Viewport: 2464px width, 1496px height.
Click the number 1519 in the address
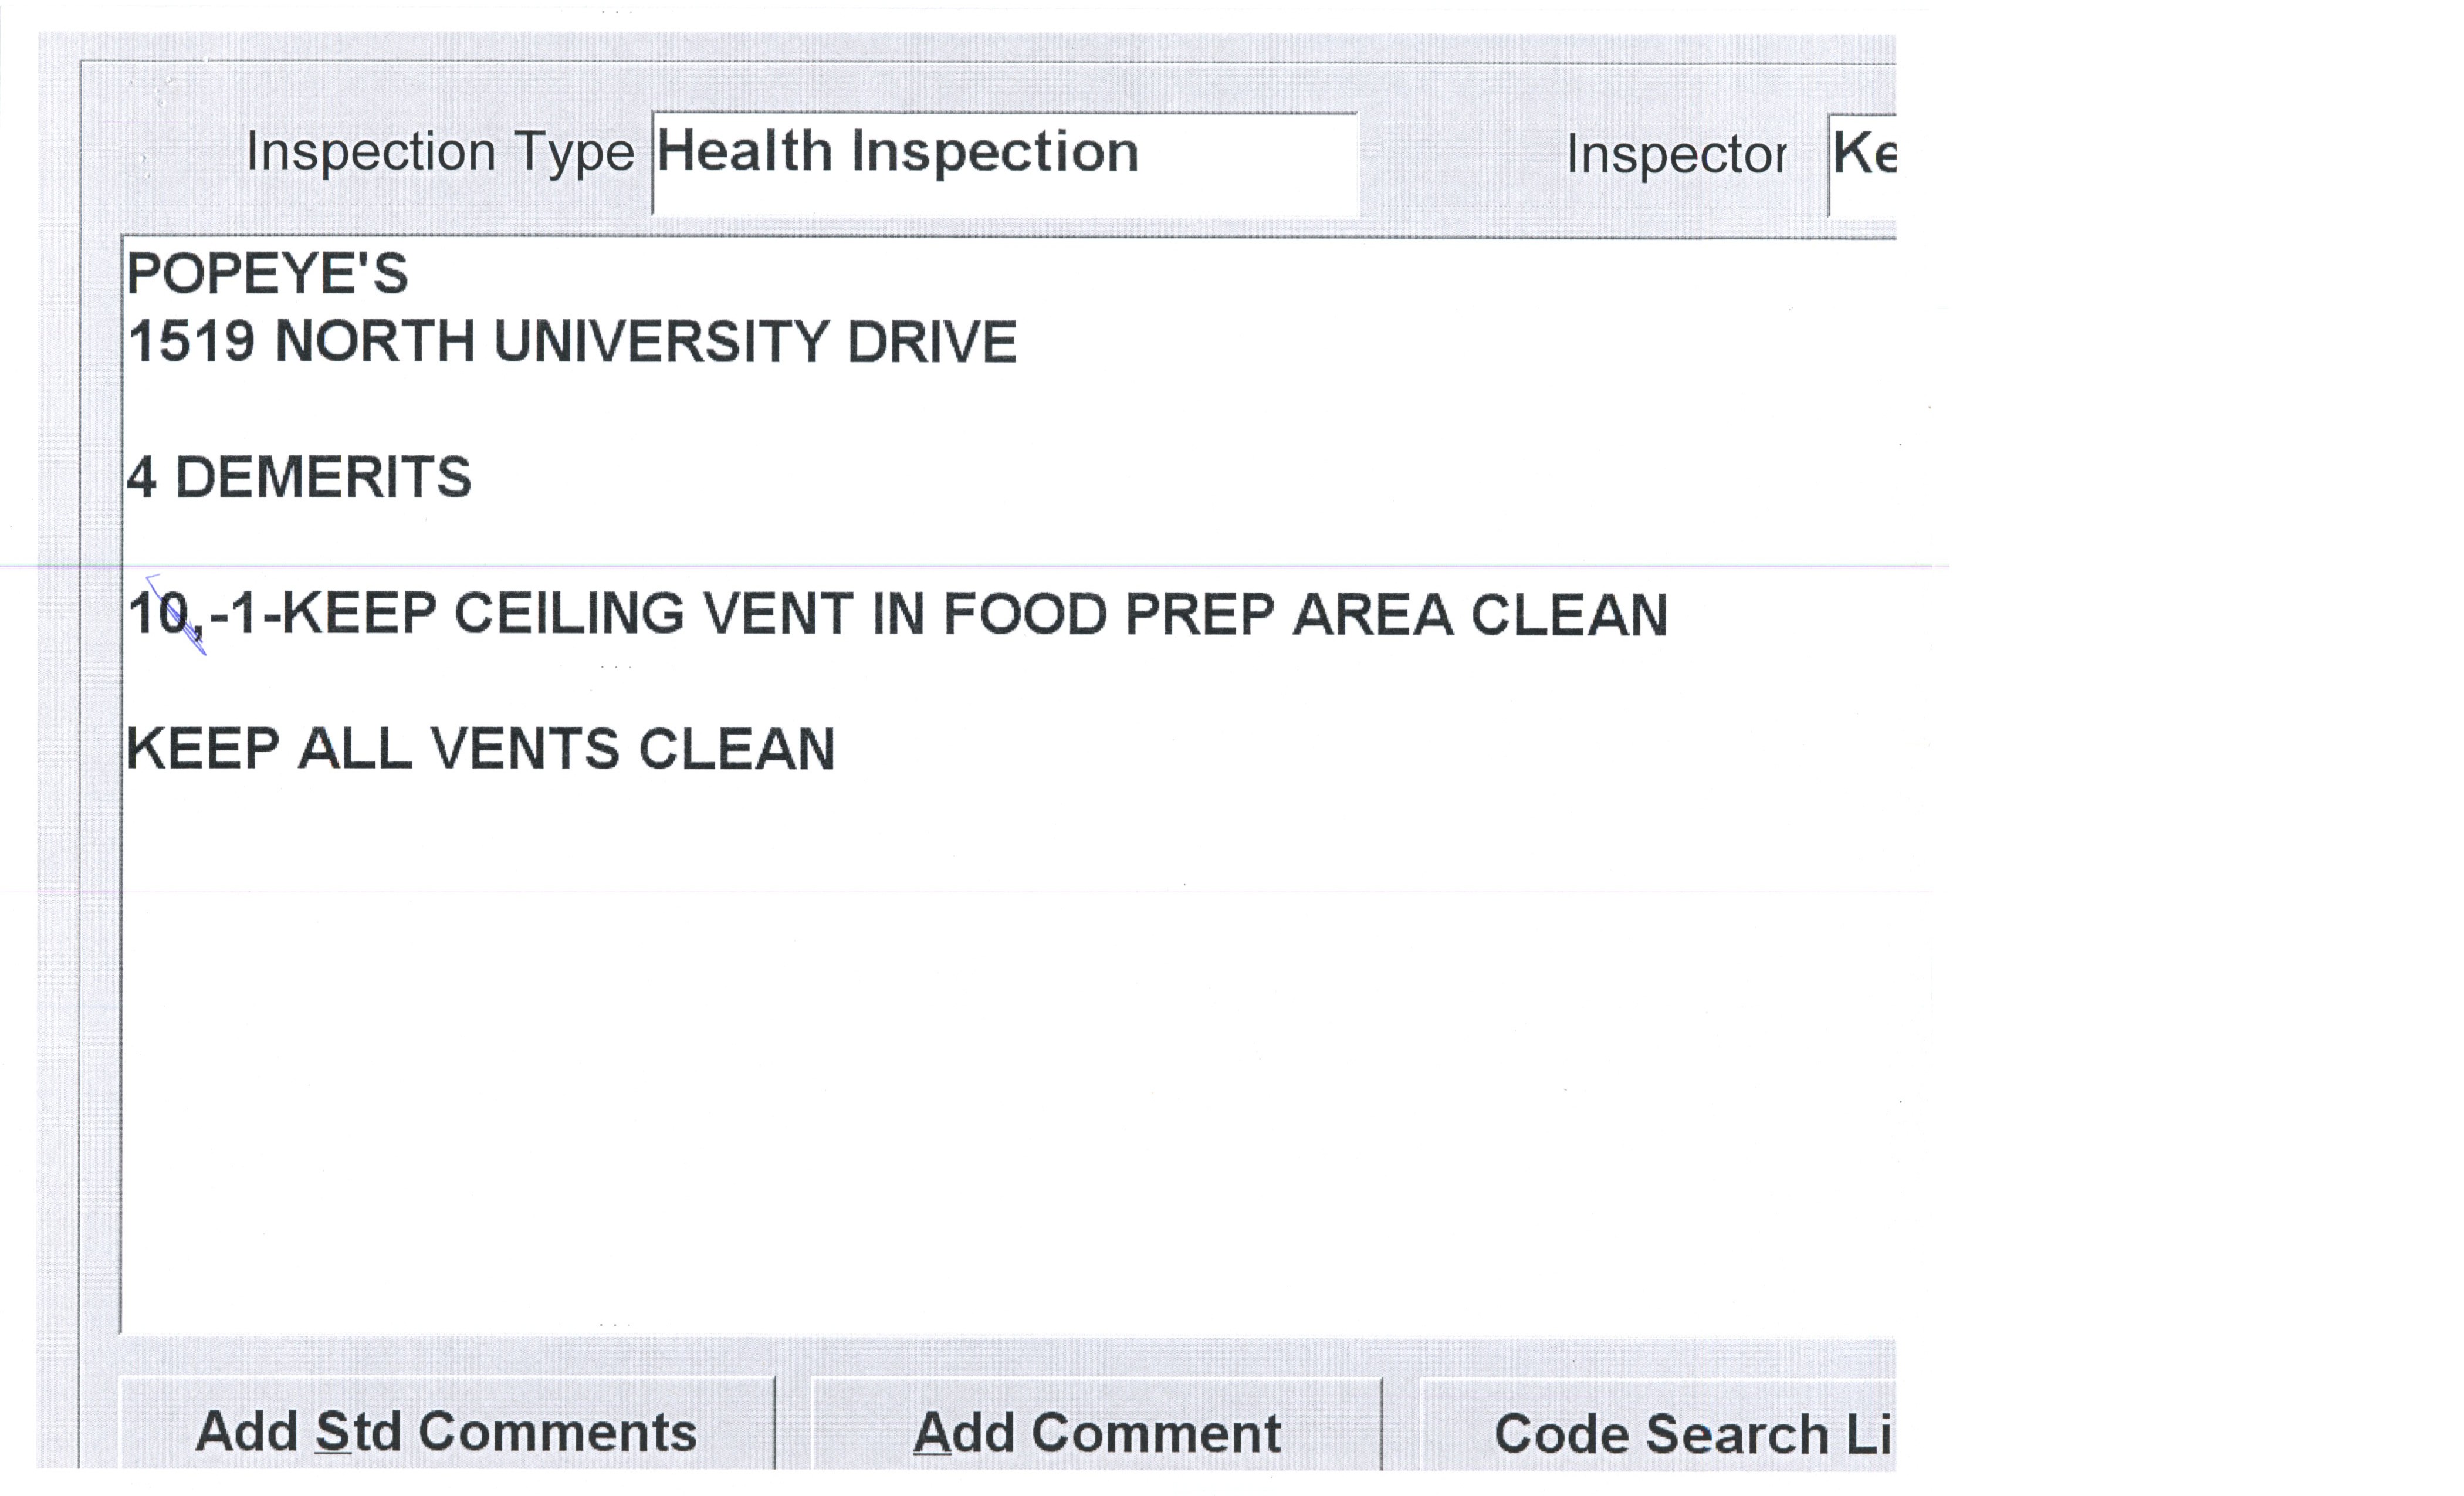point(191,342)
